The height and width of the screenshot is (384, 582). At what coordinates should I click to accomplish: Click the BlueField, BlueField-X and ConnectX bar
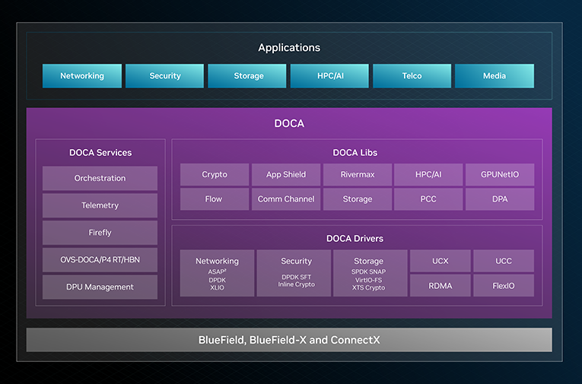pyautogui.click(x=289, y=340)
